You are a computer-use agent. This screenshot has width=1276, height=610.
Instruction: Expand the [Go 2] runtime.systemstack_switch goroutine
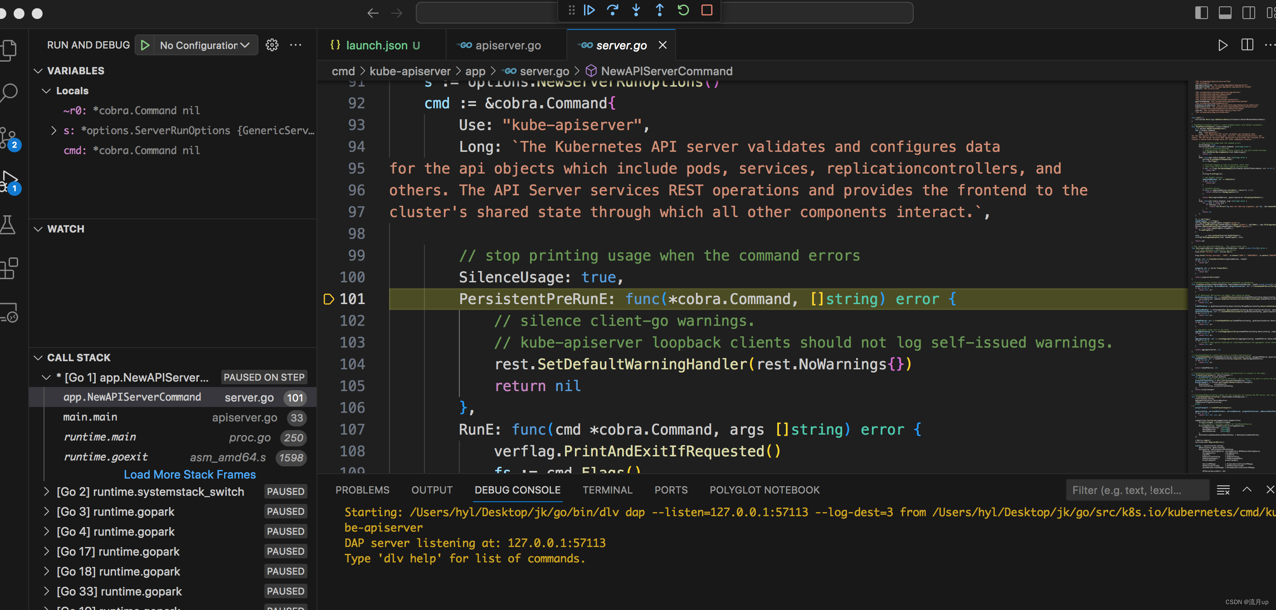pos(47,492)
